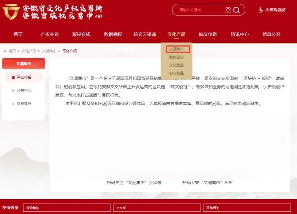Click the gold site logo emblem
Screen dimensions: 297x214
pyautogui.click(x=11, y=11)
